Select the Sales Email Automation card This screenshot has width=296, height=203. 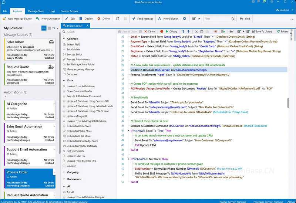(30, 133)
